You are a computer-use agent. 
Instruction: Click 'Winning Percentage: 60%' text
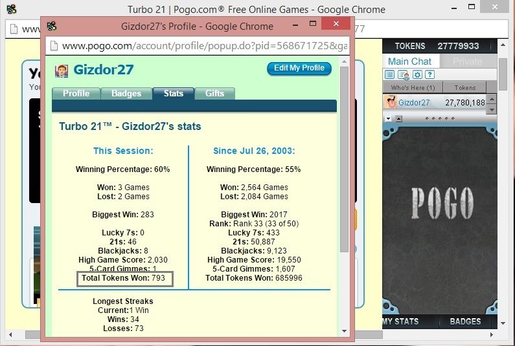(x=123, y=169)
